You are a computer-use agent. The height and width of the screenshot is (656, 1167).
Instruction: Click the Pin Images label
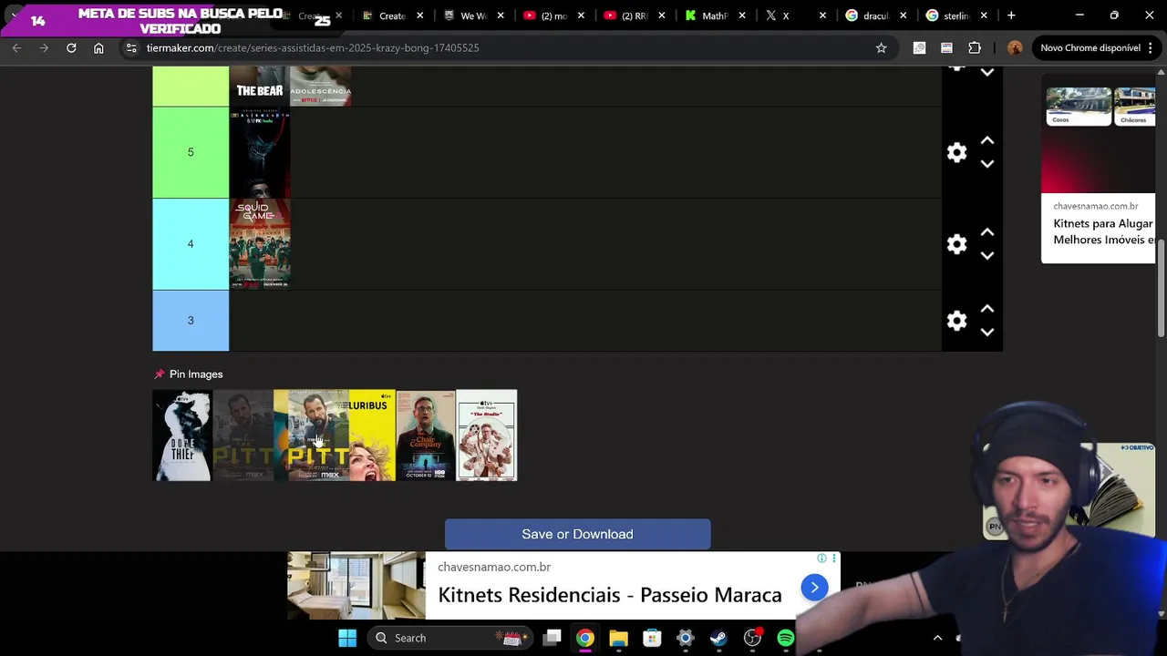pos(196,374)
